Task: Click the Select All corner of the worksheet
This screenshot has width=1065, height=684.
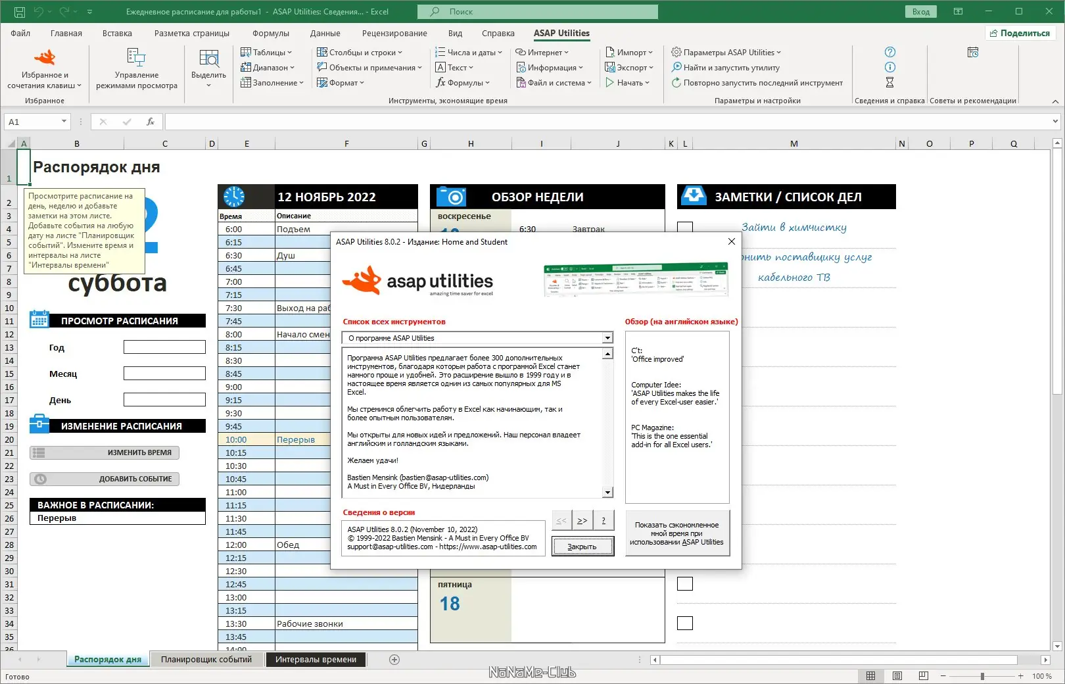Action: click(x=11, y=143)
